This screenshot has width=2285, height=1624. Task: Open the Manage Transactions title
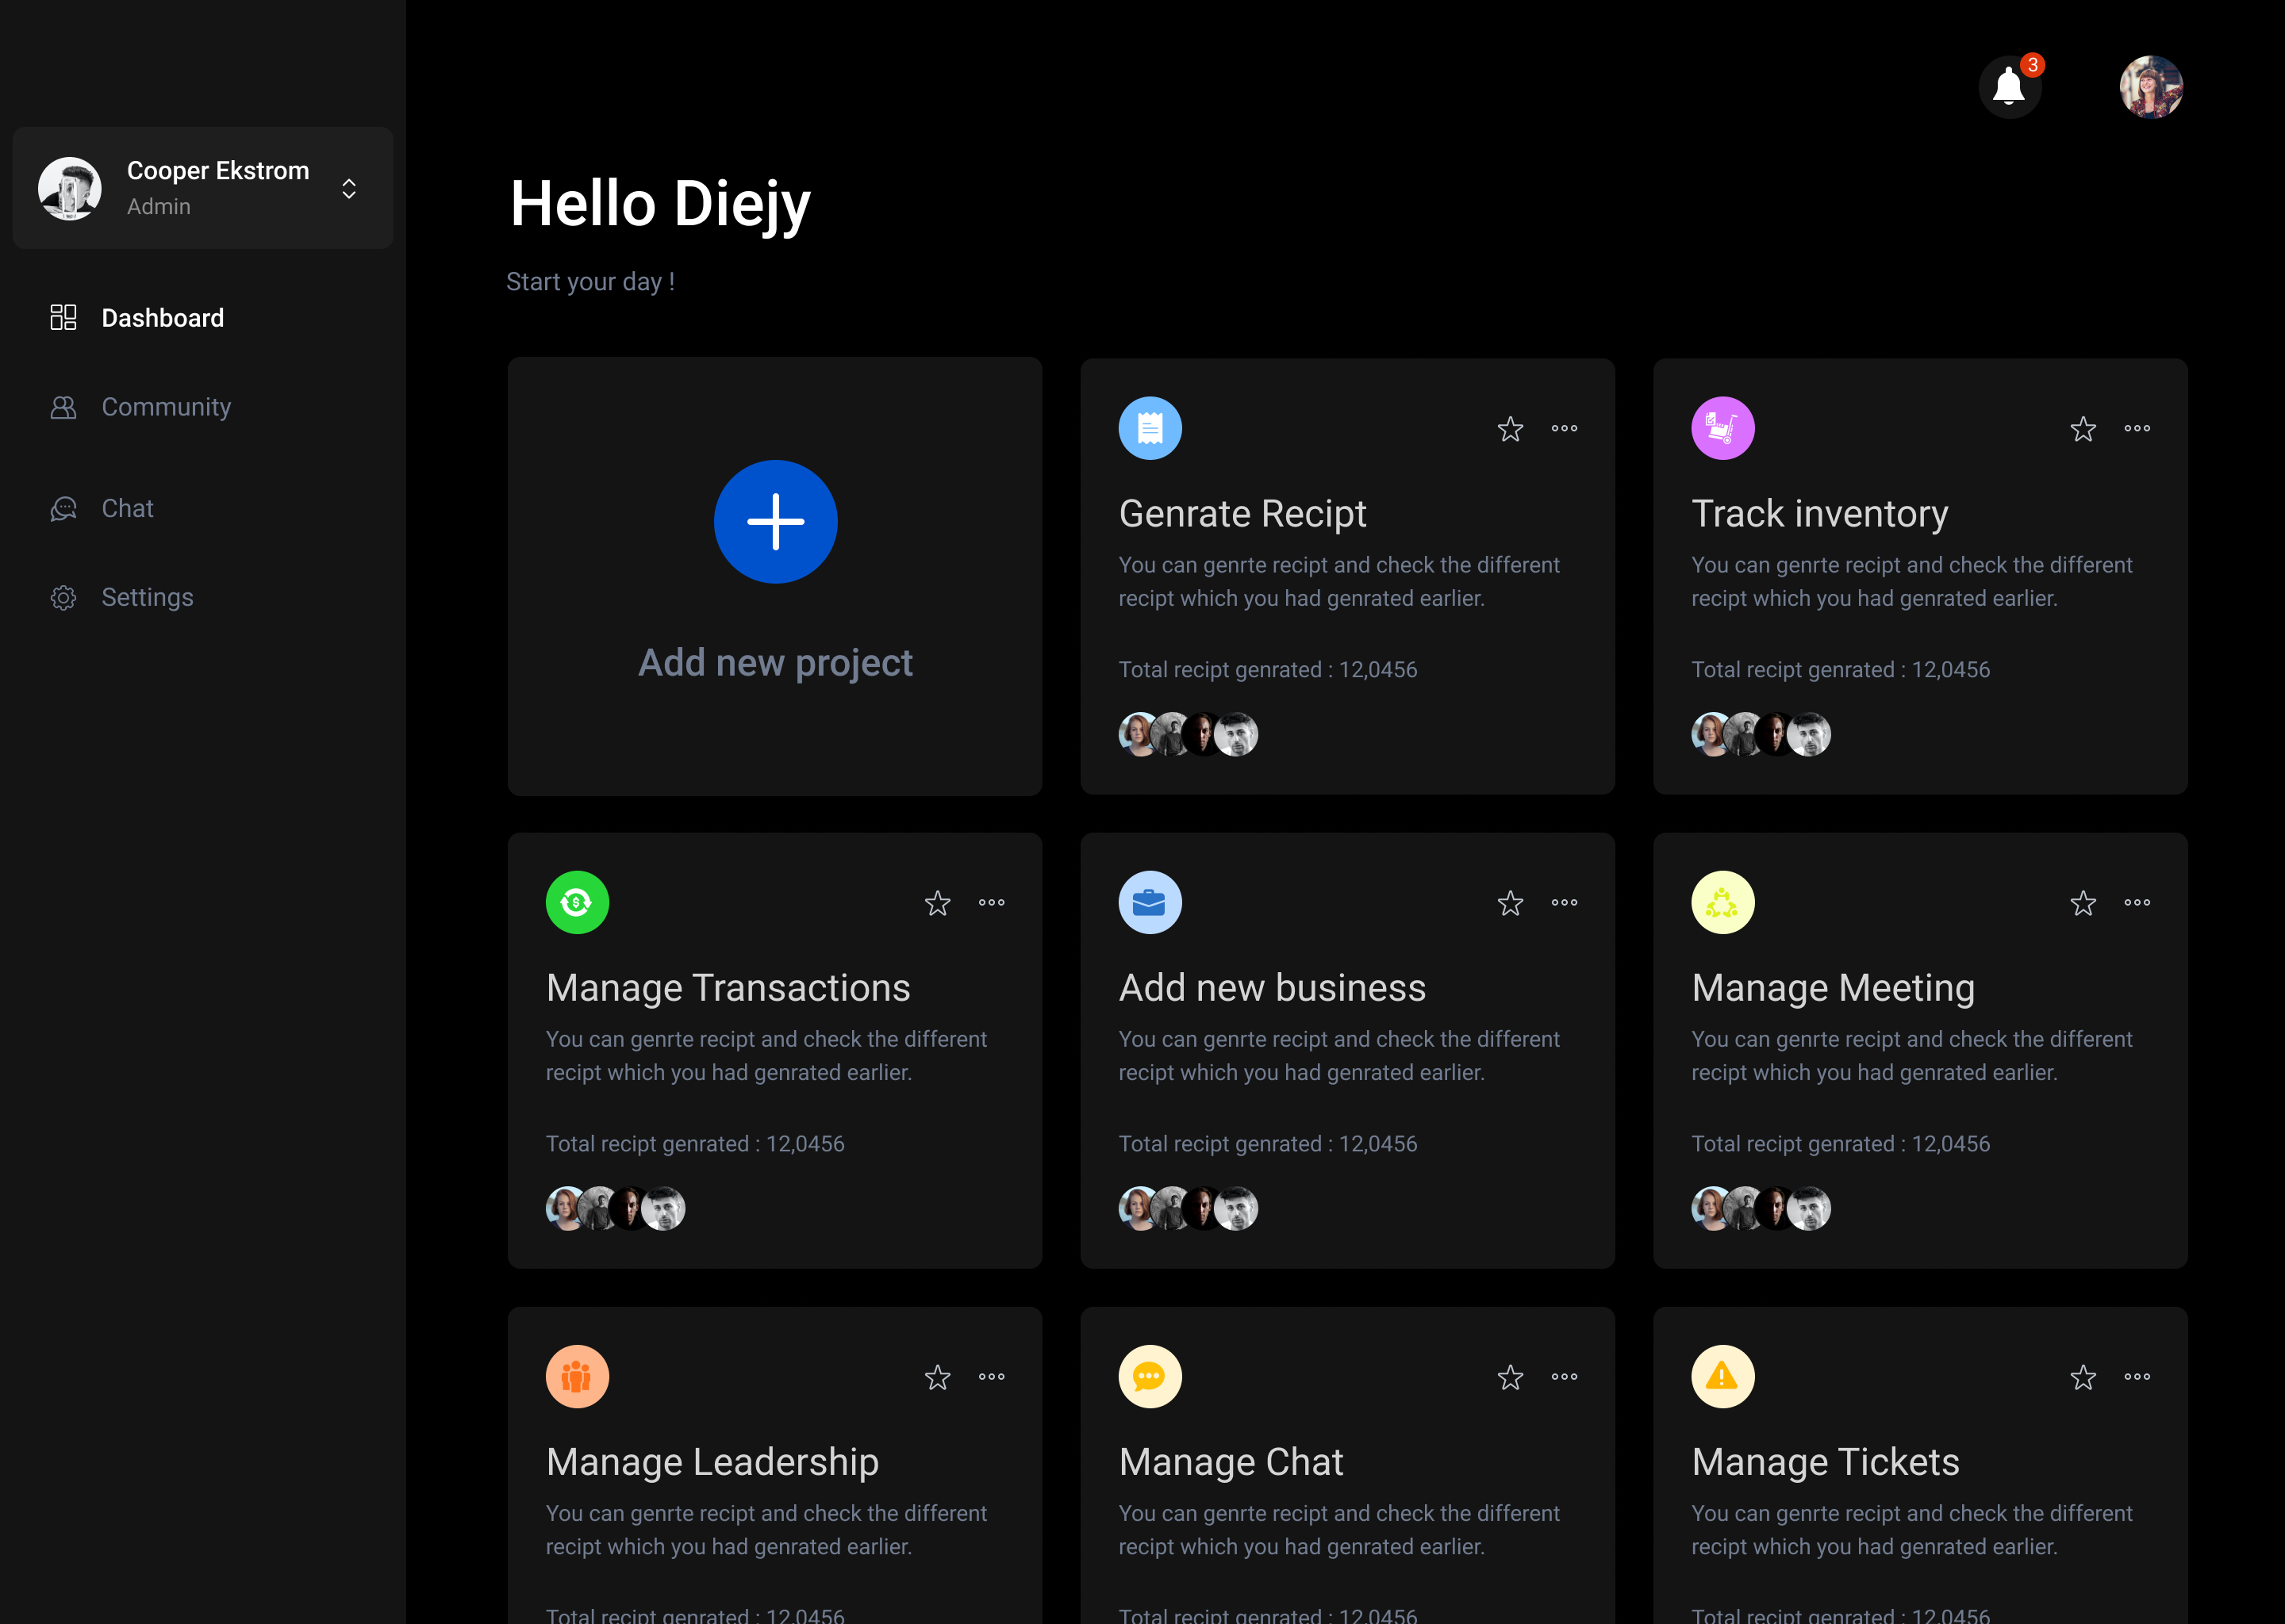pyautogui.click(x=728, y=988)
